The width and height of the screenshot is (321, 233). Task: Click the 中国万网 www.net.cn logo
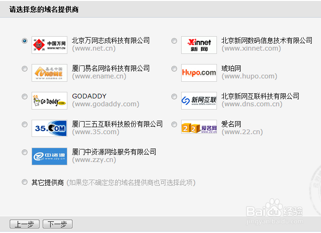49,45
